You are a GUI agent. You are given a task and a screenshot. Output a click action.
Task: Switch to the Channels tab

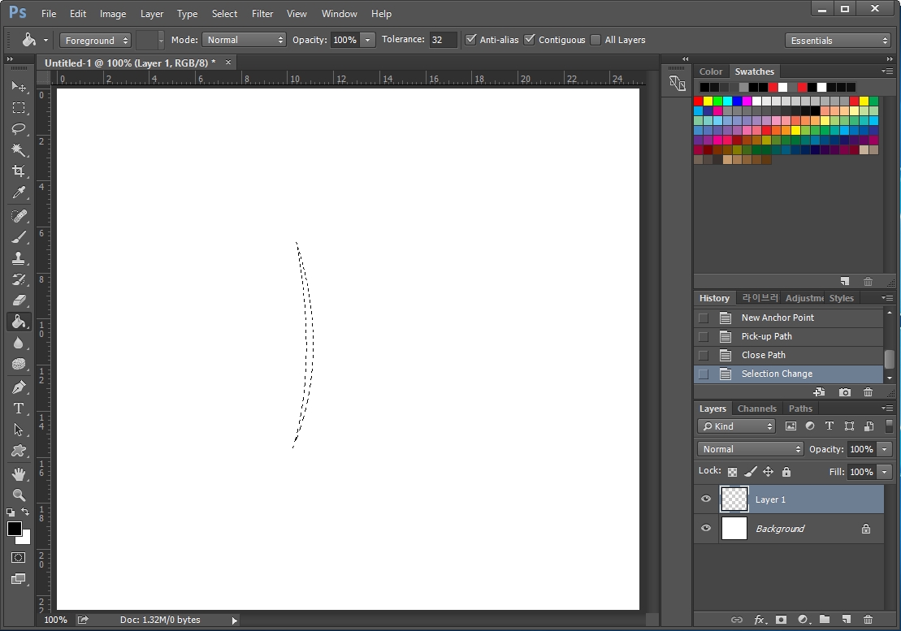(x=756, y=408)
